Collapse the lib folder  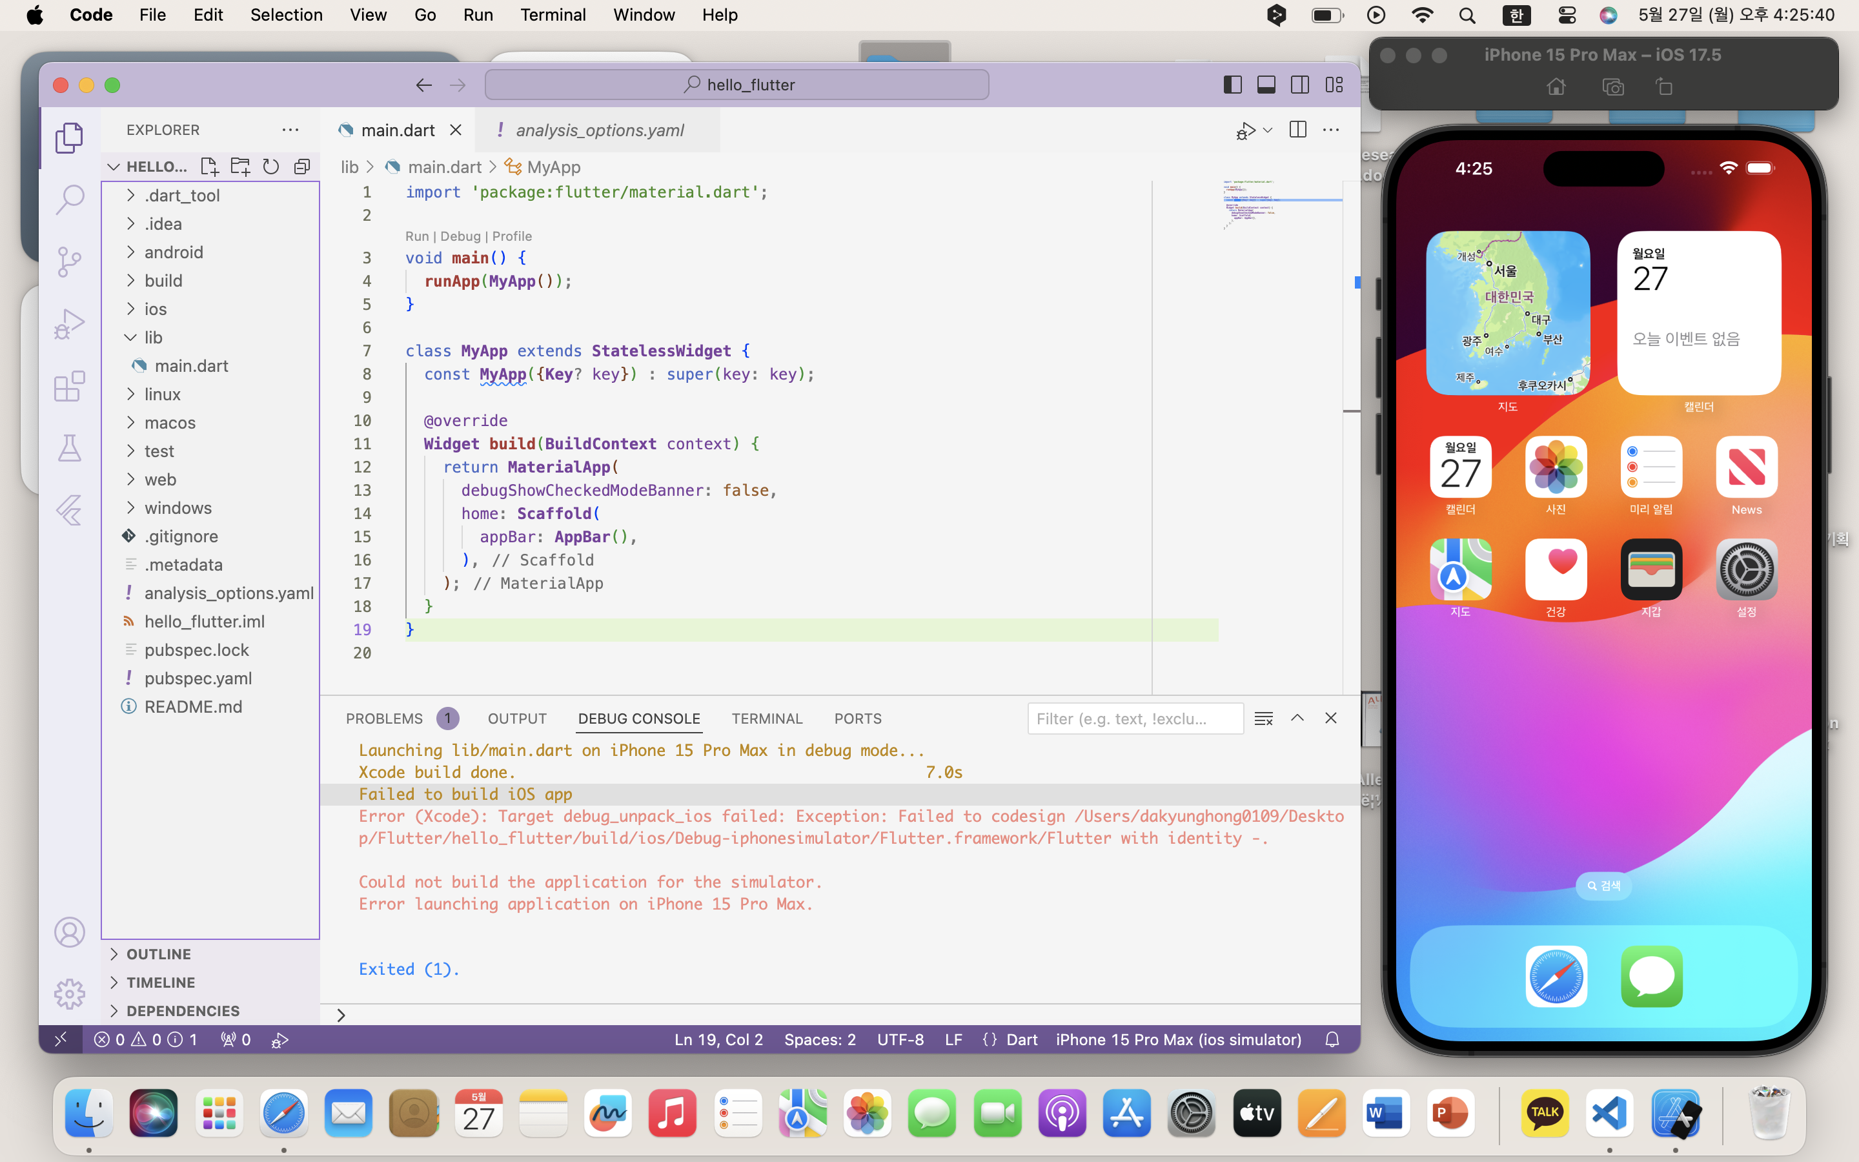point(210,338)
